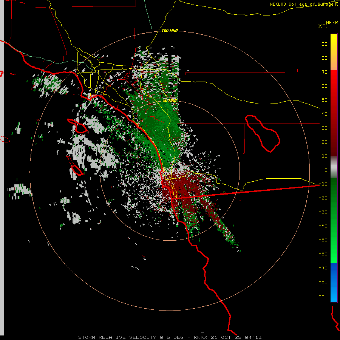Viewport: 340px width, 340px height.
Task: Select the 10 value on the velocity scale
Action: coord(325,156)
